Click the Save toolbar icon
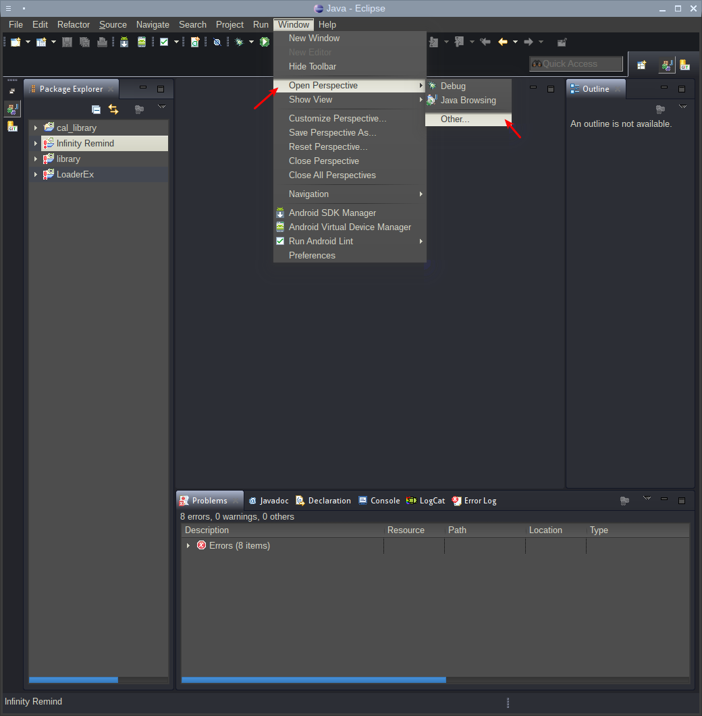 [x=67, y=43]
